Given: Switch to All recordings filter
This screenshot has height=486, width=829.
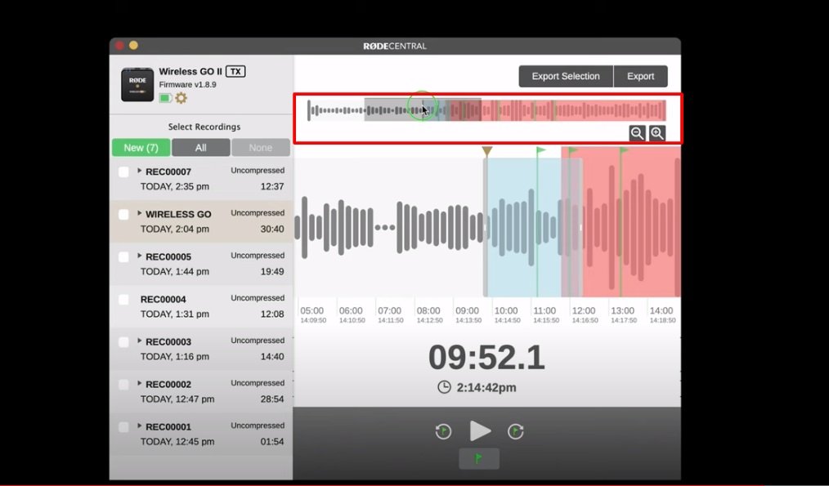Looking at the screenshot, I should click(x=201, y=147).
